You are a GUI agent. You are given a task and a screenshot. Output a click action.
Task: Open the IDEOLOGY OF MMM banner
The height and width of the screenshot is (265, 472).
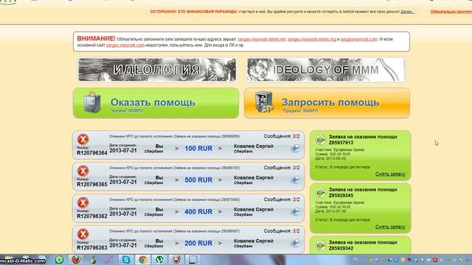[x=326, y=70]
